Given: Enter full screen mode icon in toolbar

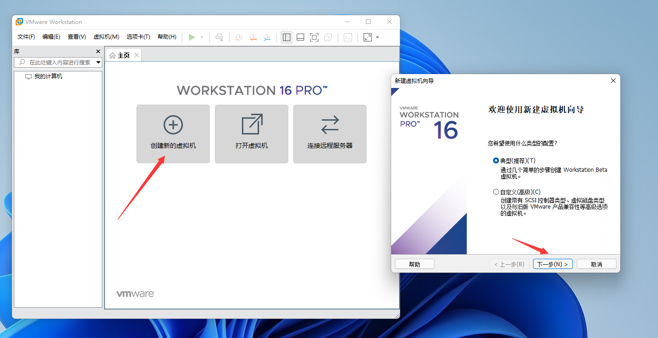Looking at the screenshot, I should [314, 37].
